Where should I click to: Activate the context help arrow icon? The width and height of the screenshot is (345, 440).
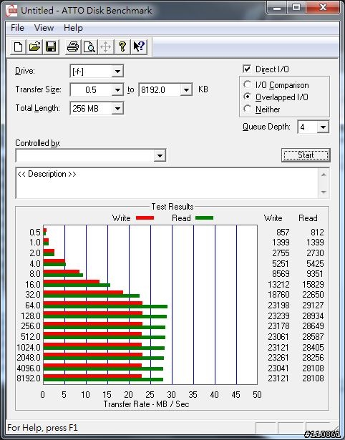click(139, 47)
